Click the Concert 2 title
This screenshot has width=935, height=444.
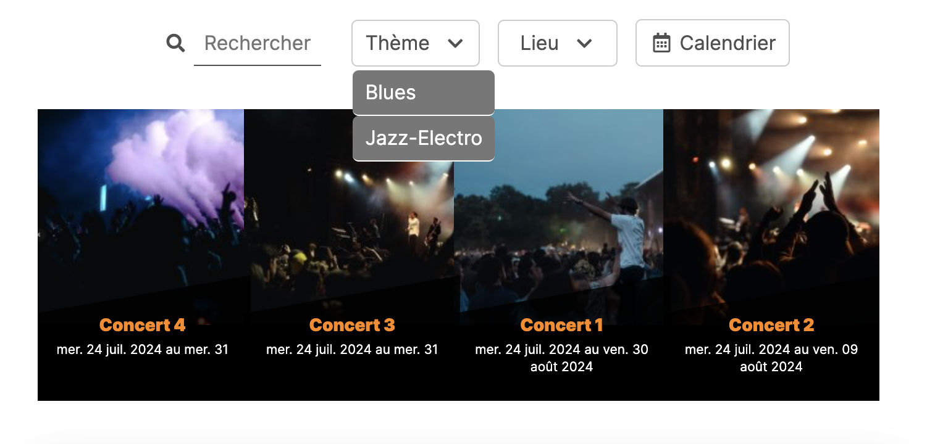771,325
